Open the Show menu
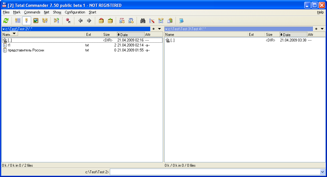Screen dimensions: 327x177 57,12
